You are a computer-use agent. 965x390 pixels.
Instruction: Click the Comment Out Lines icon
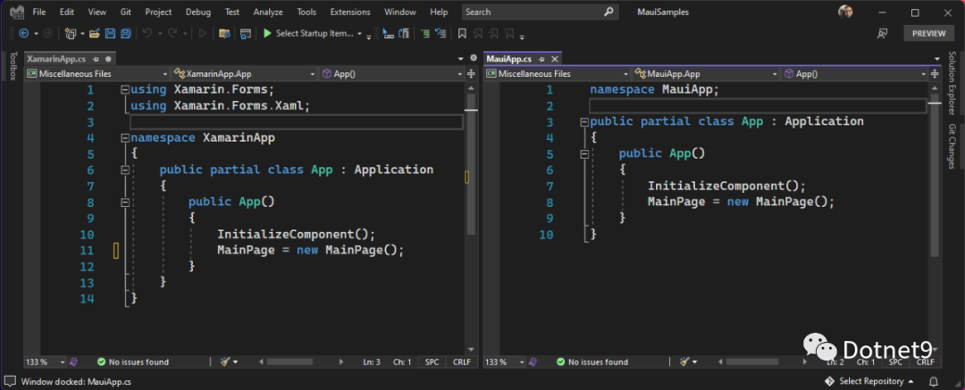425,33
